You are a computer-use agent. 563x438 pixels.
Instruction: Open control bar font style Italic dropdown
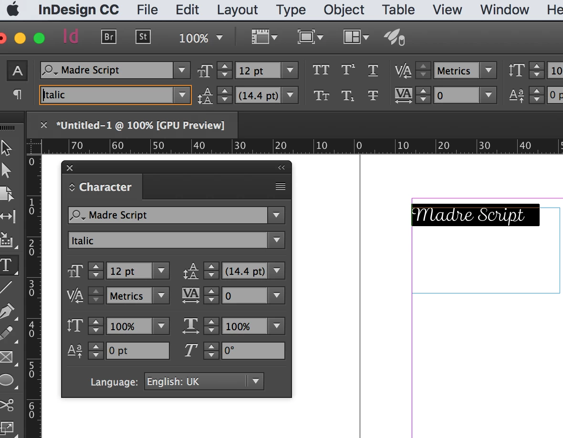182,95
